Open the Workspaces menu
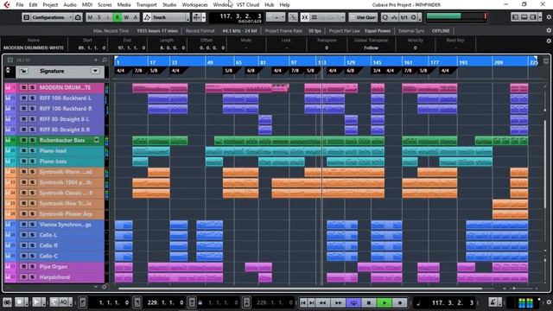Image resolution: width=553 pixels, height=311 pixels. click(194, 5)
